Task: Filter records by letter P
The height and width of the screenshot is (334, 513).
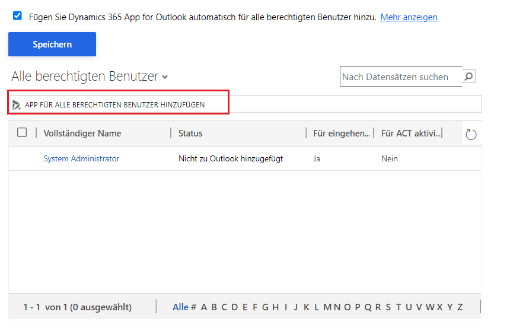Action: tap(357, 307)
